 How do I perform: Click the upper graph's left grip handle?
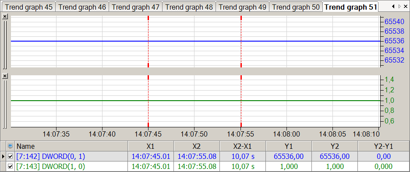point(5,45)
